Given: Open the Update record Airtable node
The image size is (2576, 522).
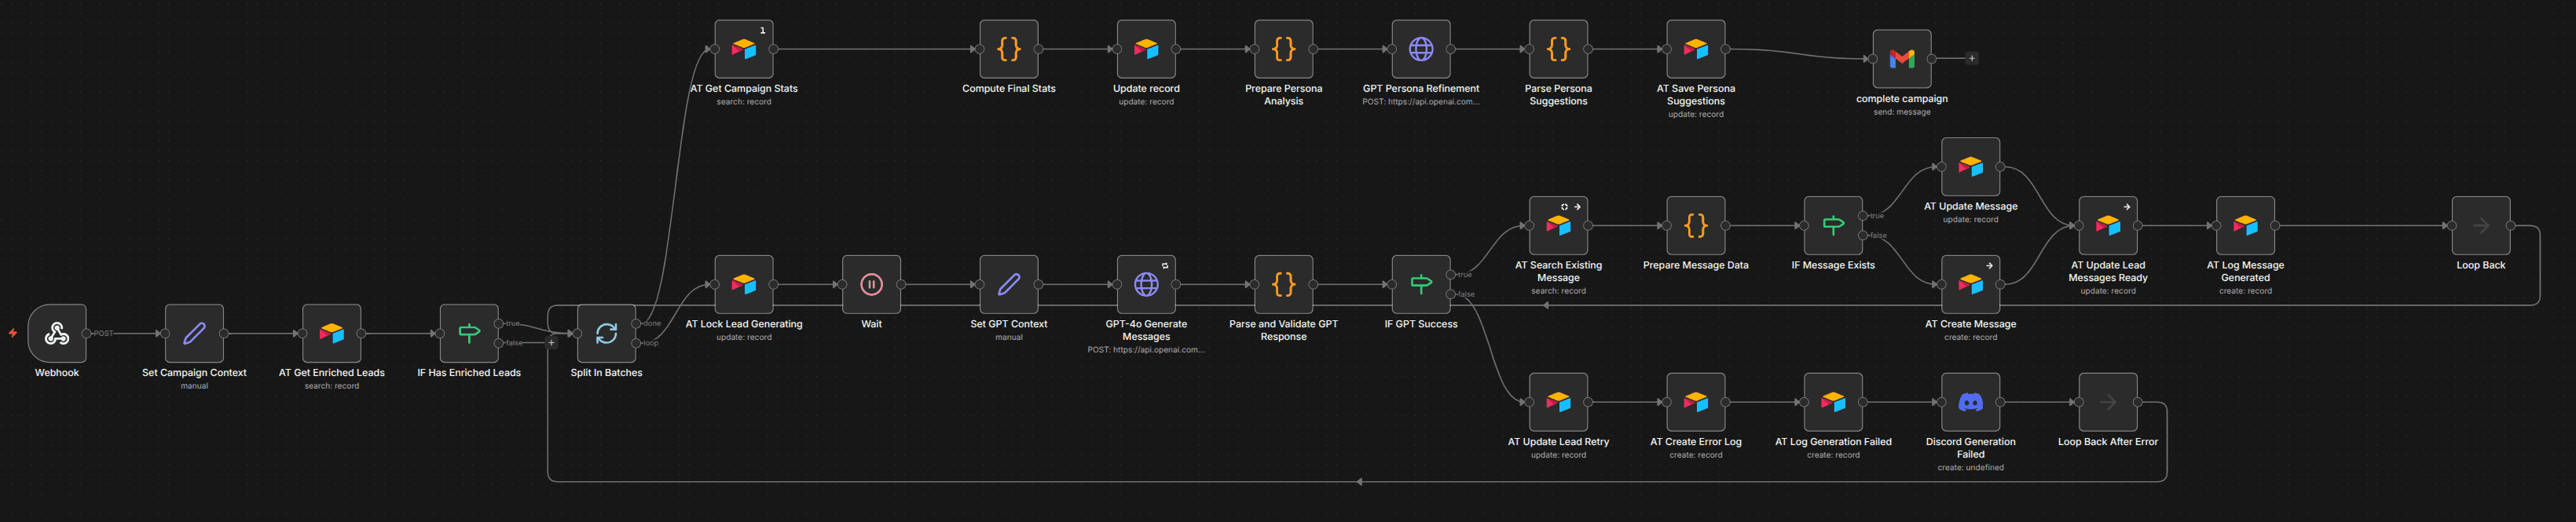Looking at the screenshot, I should (x=1146, y=49).
